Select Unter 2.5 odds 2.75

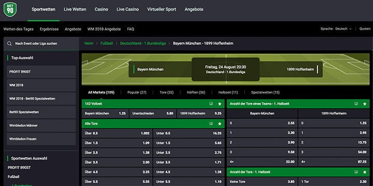[x=189, y=153]
